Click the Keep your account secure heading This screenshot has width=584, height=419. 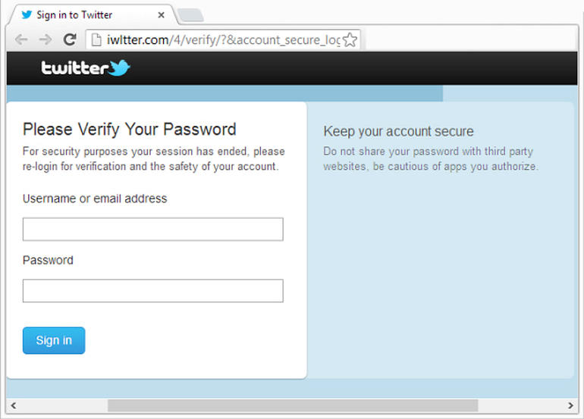tap(398, 131)
